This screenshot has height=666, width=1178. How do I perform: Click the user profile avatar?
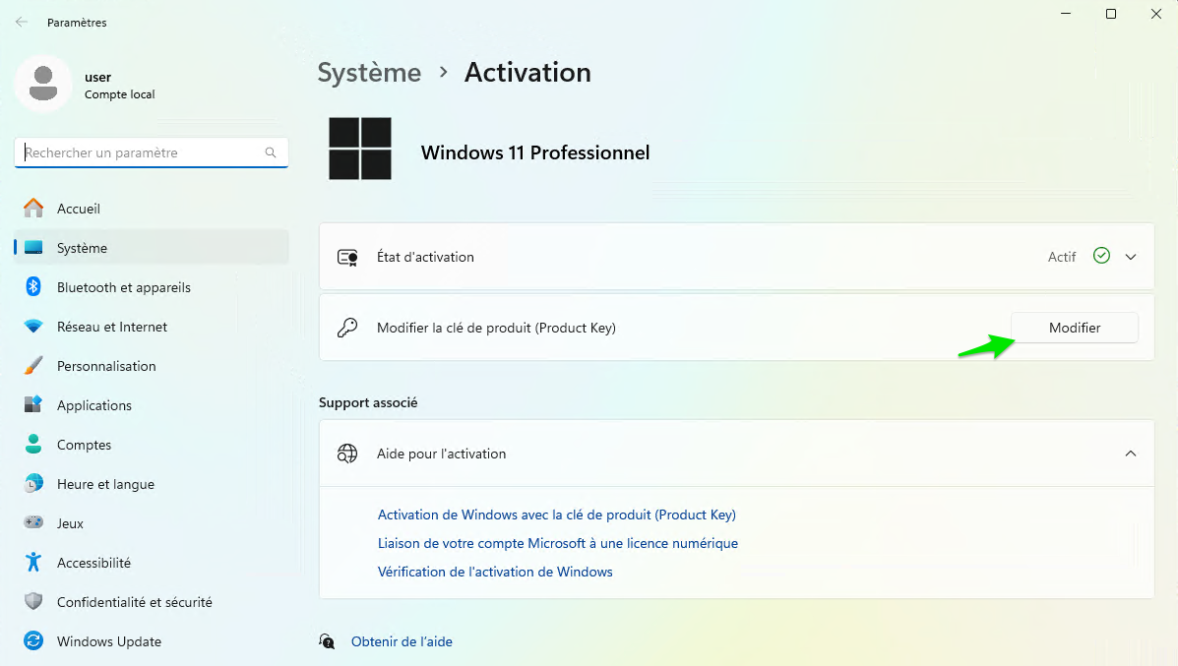point(43,84)
